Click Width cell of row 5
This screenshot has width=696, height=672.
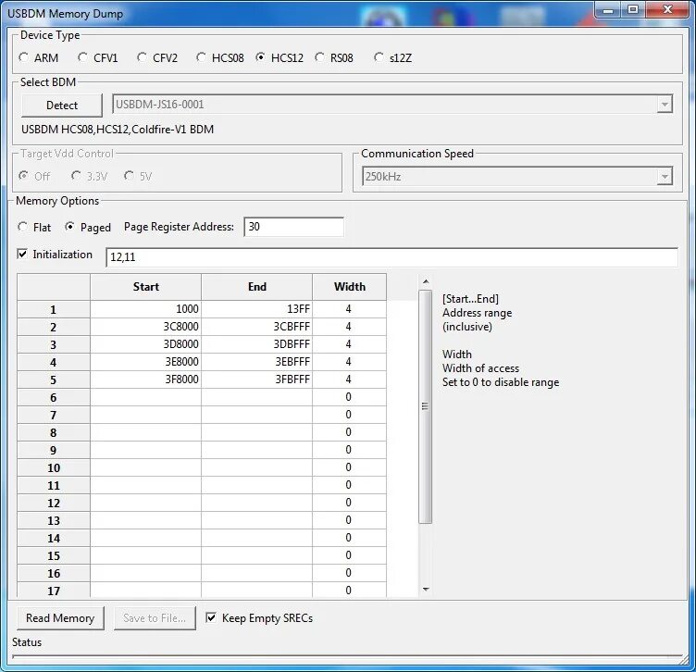(349, 380)
